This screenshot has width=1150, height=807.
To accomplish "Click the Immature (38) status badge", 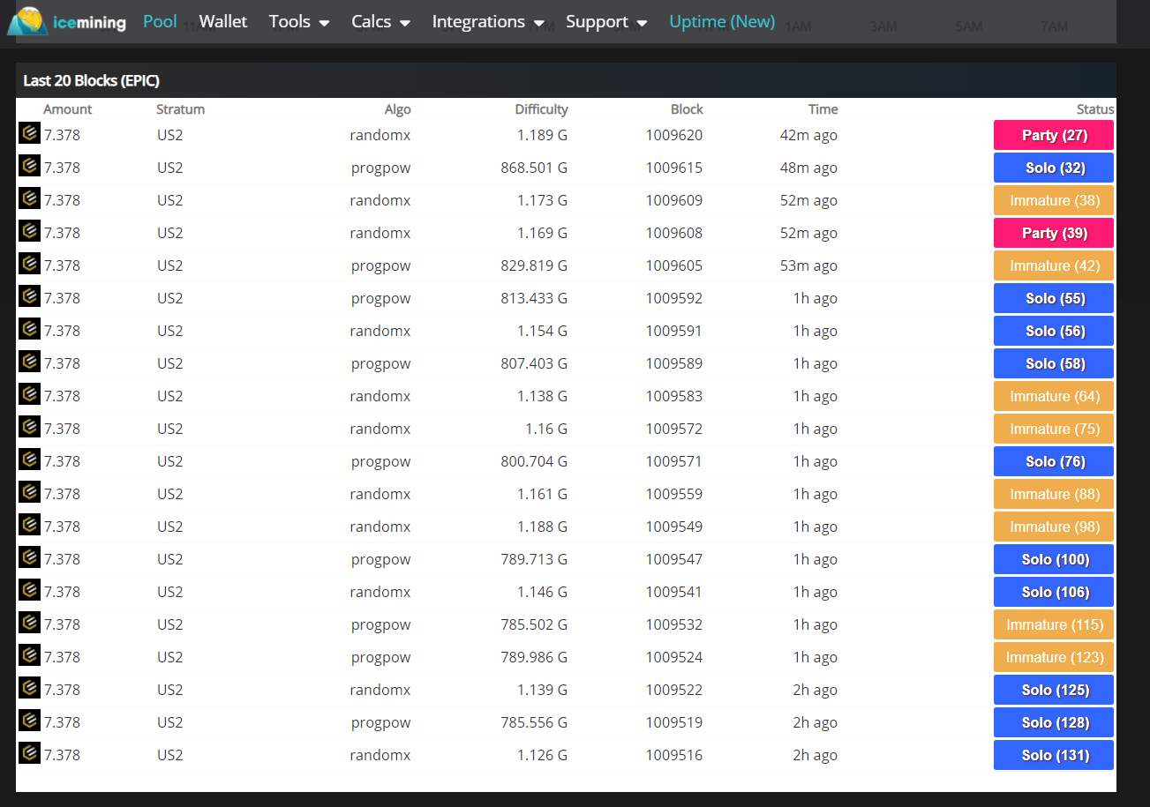I will click(1054, 200).
